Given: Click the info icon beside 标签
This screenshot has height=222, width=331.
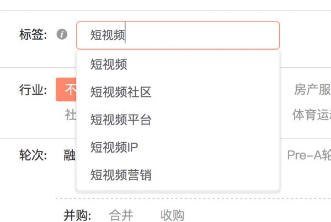Looking at the screenshot, I should pos(63,35).
